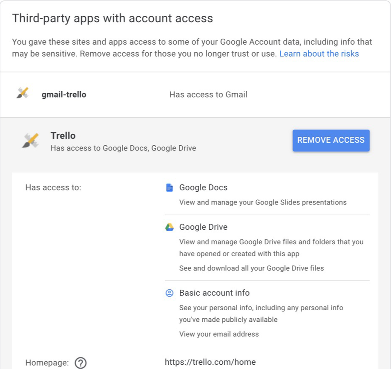
Task: Click the Has access to Gmail text
Action: tap(208, 95)
